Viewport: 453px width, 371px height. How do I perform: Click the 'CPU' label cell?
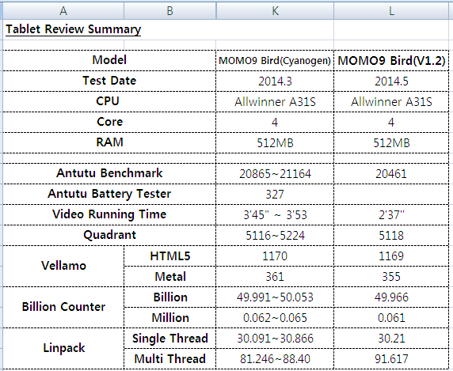pos(109,101)
